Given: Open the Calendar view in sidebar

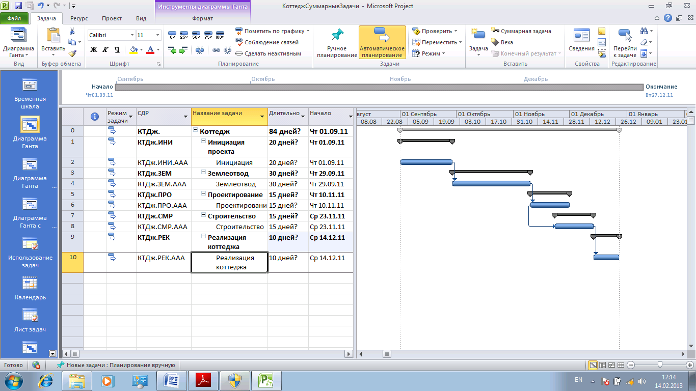Looking at the screenshot, I should 30,288.
